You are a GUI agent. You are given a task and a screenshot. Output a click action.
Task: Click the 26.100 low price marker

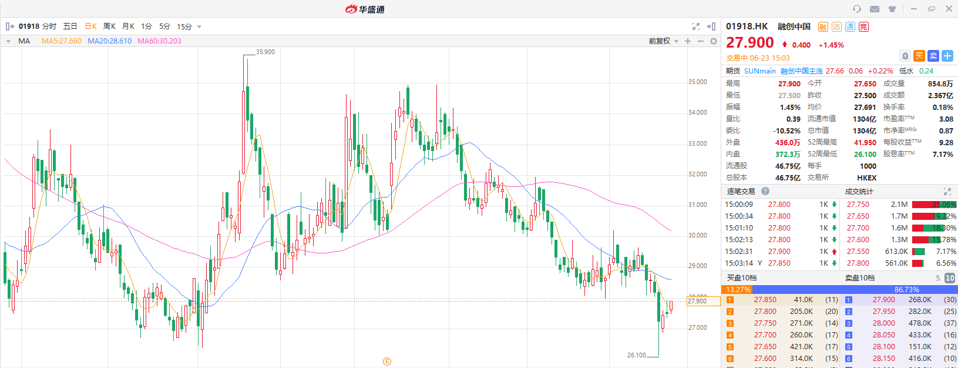637,355
